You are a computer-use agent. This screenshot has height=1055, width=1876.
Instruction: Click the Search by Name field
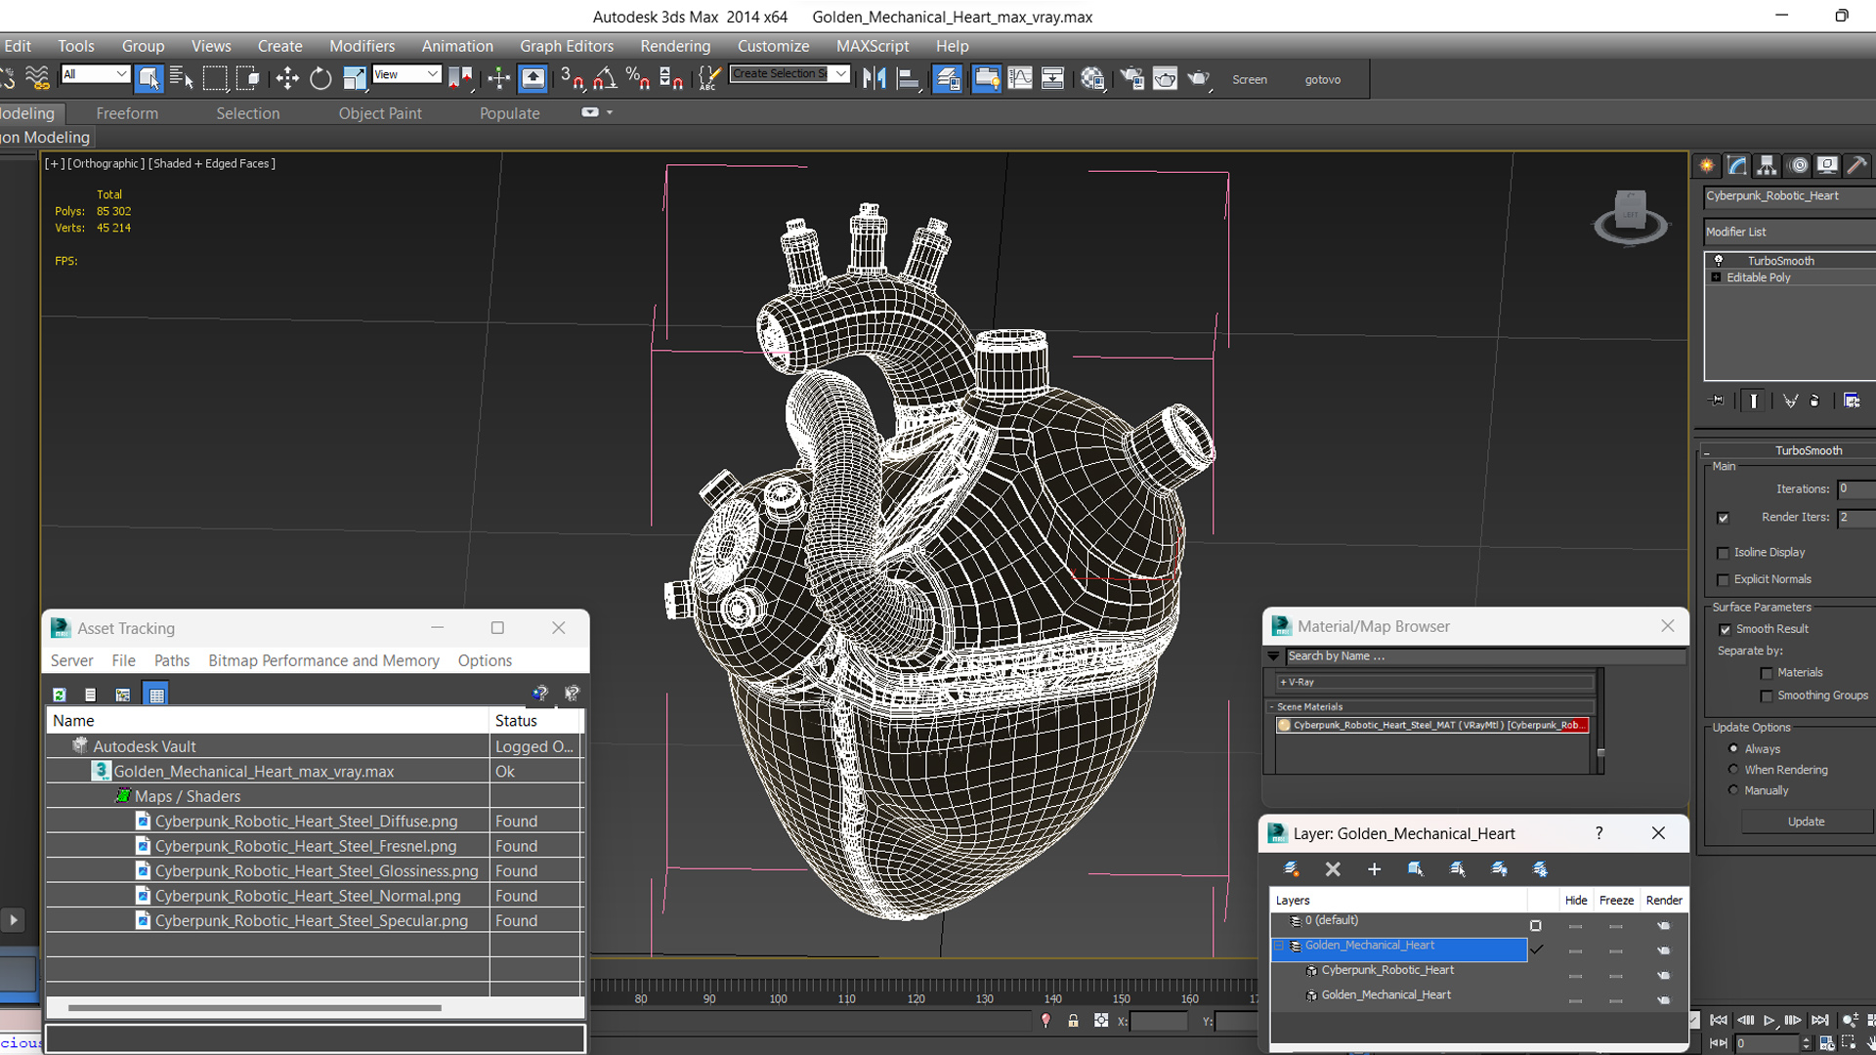point(1485,656)
